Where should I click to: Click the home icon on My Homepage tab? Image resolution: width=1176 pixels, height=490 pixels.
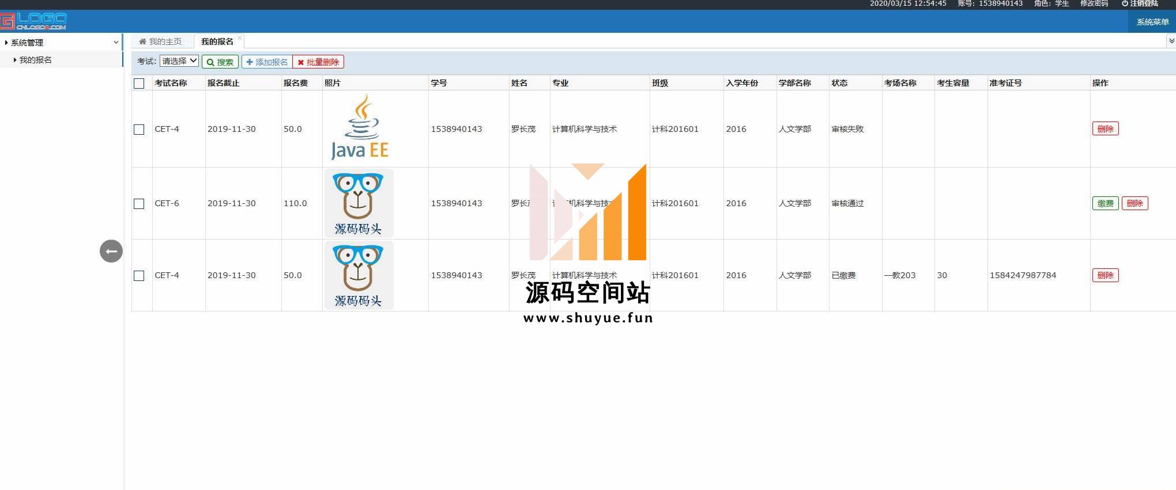143,41
